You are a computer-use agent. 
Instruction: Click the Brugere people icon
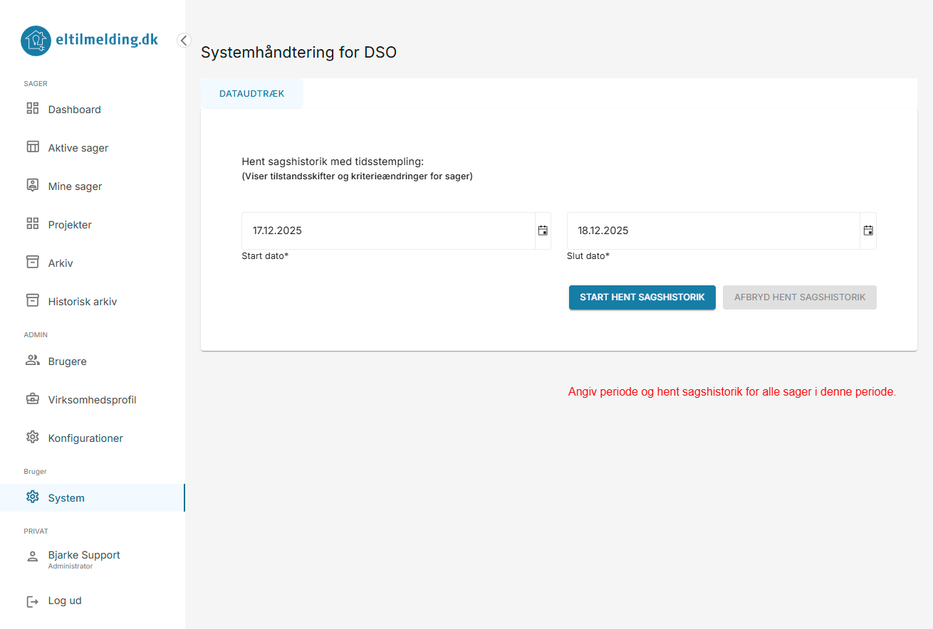[33, 361]
